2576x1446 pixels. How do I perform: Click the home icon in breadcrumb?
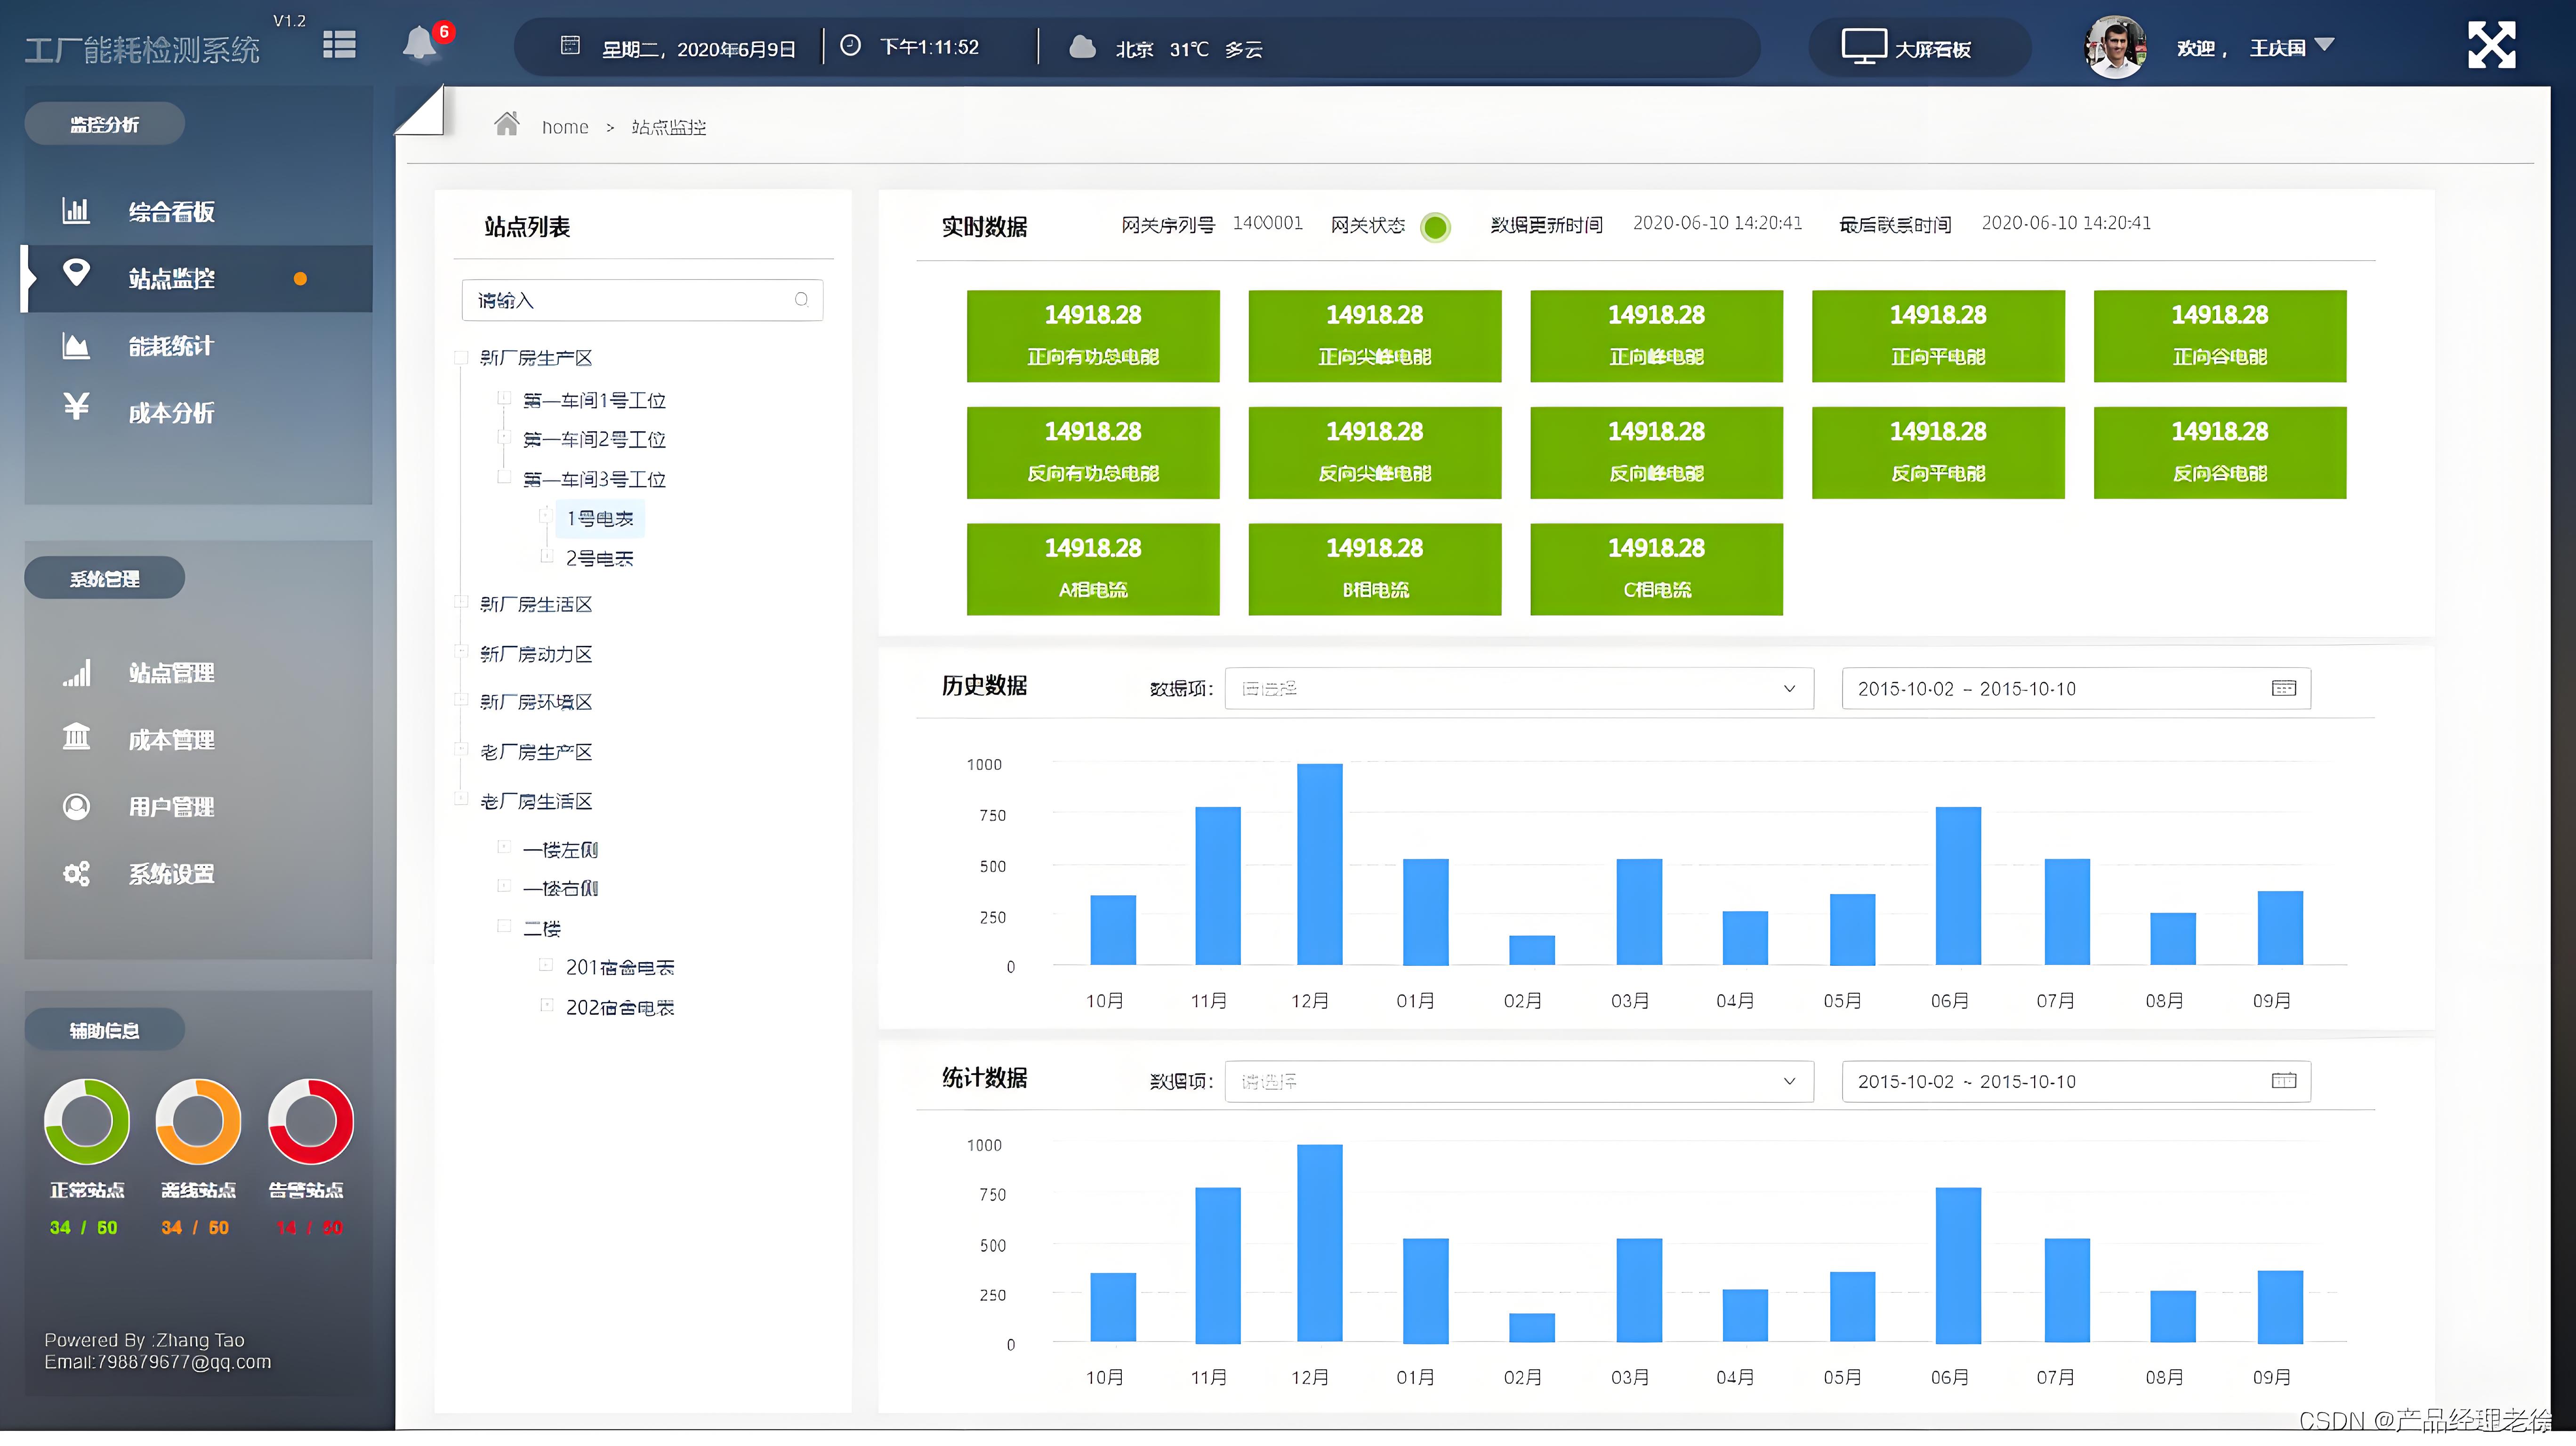[507, 124]
